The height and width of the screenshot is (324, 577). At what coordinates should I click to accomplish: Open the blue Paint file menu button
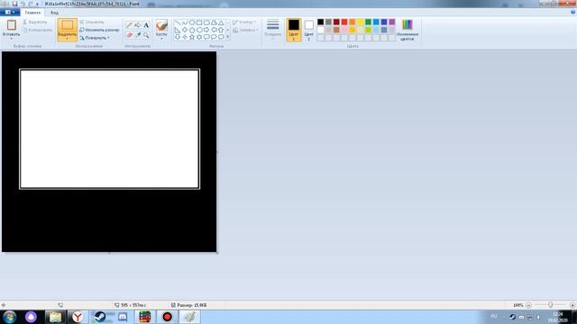(10, 12)
